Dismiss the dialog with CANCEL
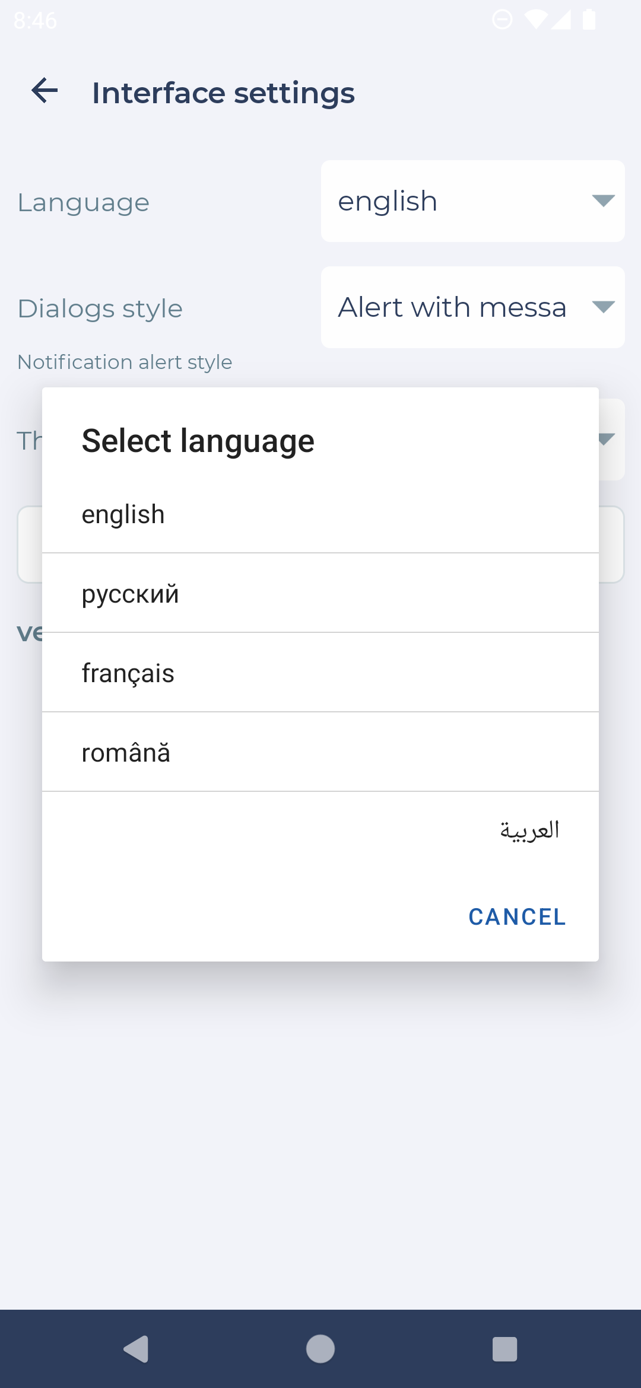The height and width of the screenshot is (1388, 641). 517,917
